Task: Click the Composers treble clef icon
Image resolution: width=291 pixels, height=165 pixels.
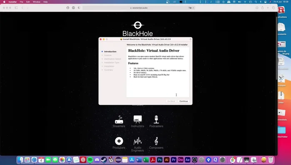Action: pos(156,141)
